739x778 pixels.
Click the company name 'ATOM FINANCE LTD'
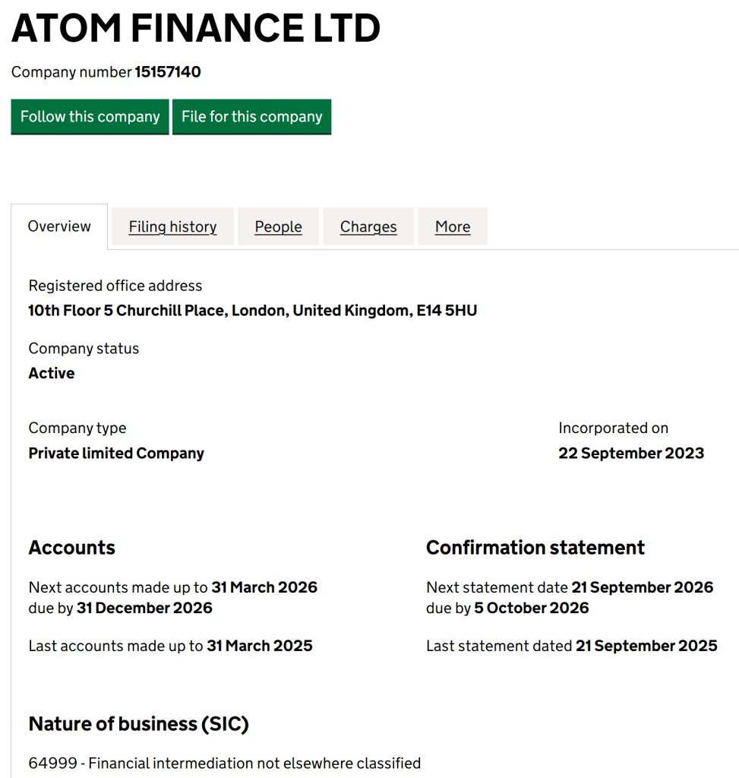pyautogui.click(x=195, y=29)
